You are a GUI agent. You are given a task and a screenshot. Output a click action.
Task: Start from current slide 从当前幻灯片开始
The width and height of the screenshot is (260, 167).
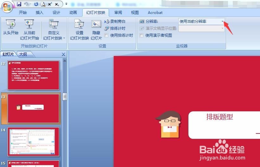coord(29,29)
